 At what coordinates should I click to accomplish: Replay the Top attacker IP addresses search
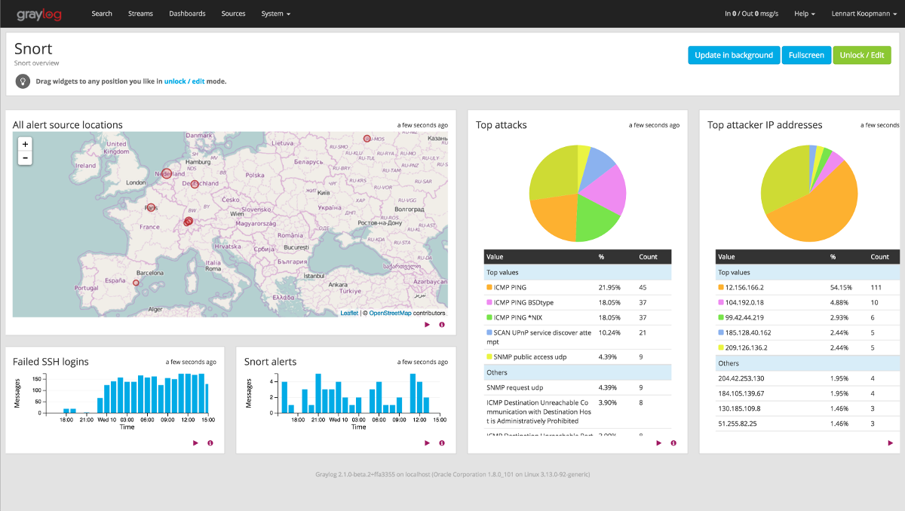tap(890, 443)
